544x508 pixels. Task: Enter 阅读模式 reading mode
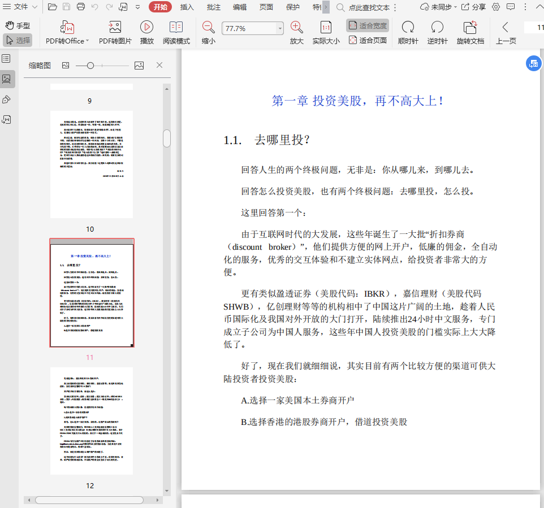pyautogui.click(x=176, y=27)
